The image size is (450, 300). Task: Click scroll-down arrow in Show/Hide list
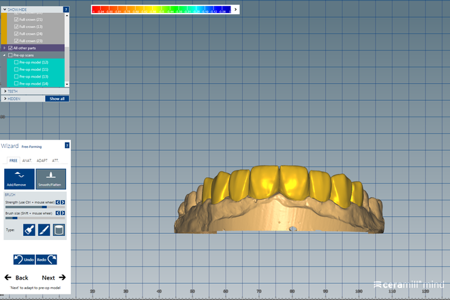67,85
